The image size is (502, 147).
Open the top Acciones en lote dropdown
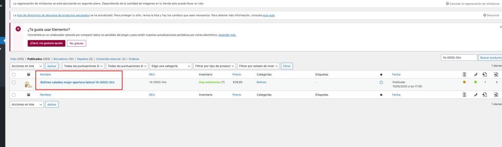click(27, 66)
